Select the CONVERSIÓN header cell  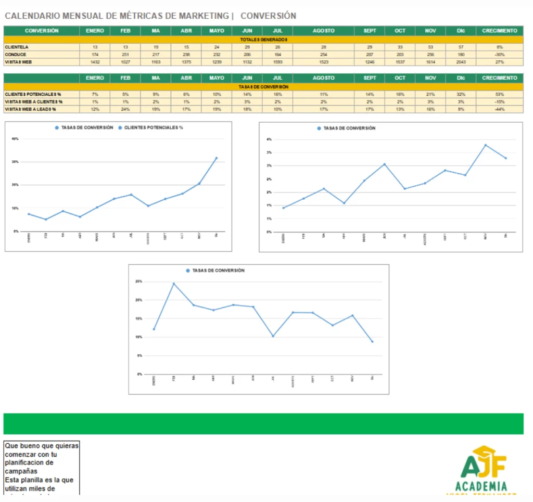tap(42, 31)
